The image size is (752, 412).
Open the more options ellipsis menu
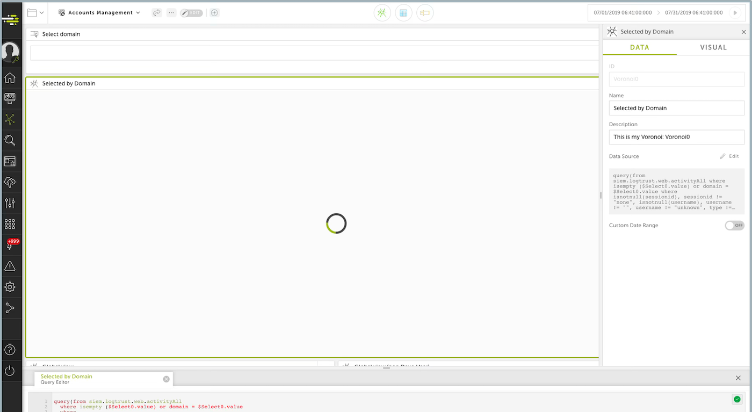(171, 12)
